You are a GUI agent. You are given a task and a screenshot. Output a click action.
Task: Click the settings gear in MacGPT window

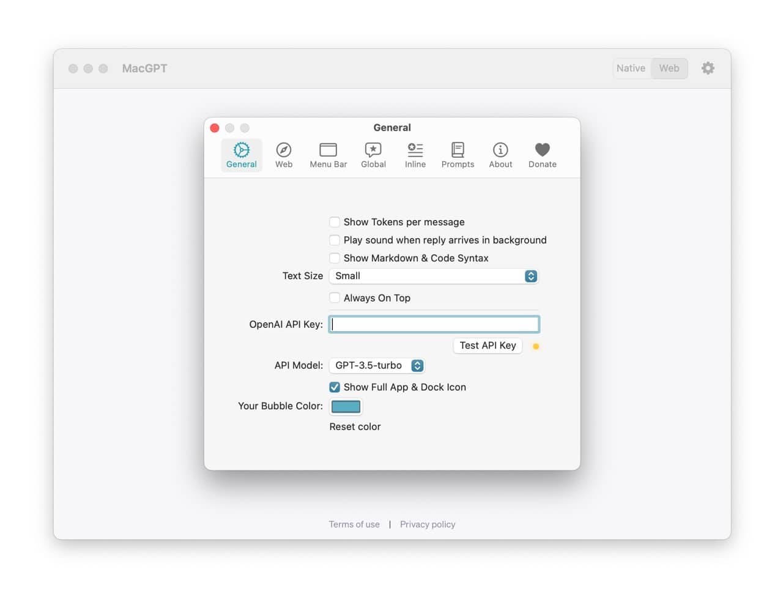tap(708, 68)
